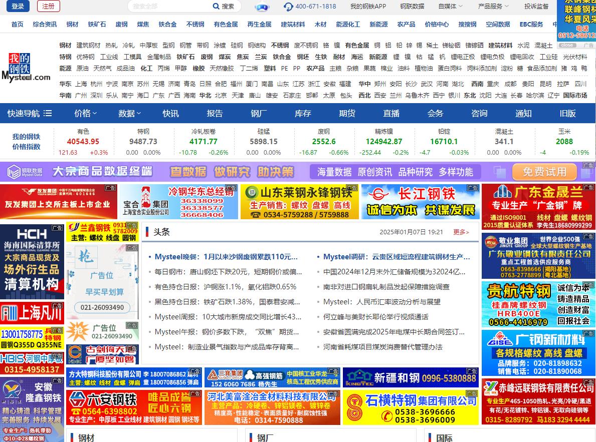
Task: Click the customer service headset phone icon
Action: 288,7
